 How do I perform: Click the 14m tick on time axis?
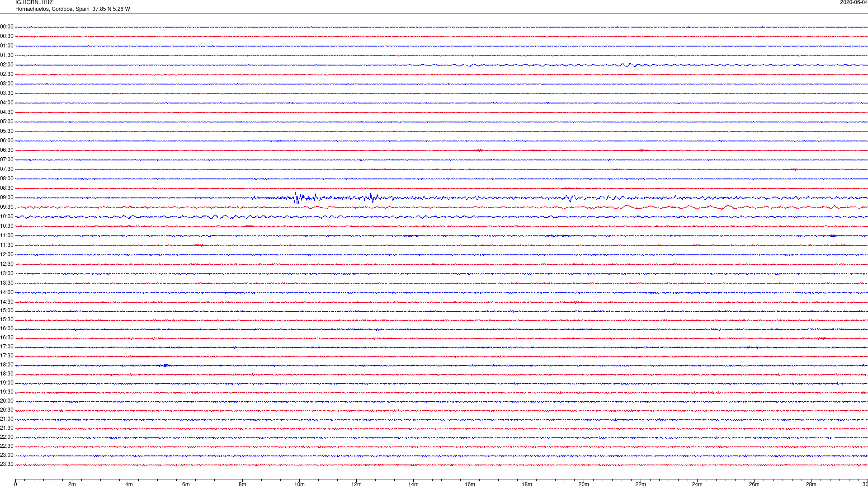pyautogui.click(x=413, y=484)
